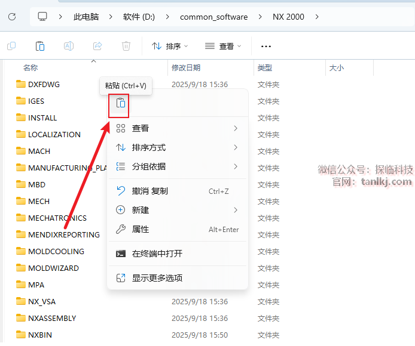
Task: Navigate to 此电脑 in breadcrumb
Action: click(x=86, y=17)
